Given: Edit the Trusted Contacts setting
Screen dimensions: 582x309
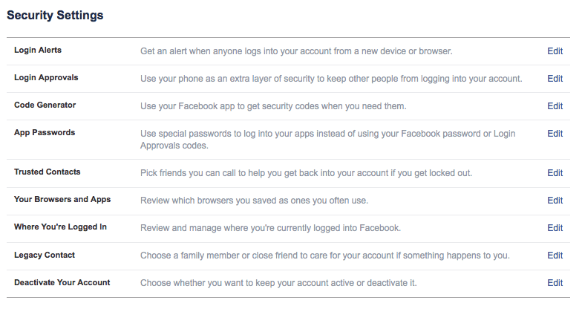Looking at the screenshot, I should coord(555,173).
